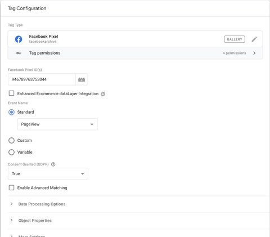The image size is (270, 237).
Task: Click the facebookarchive author text
Action: pos(43,42)
